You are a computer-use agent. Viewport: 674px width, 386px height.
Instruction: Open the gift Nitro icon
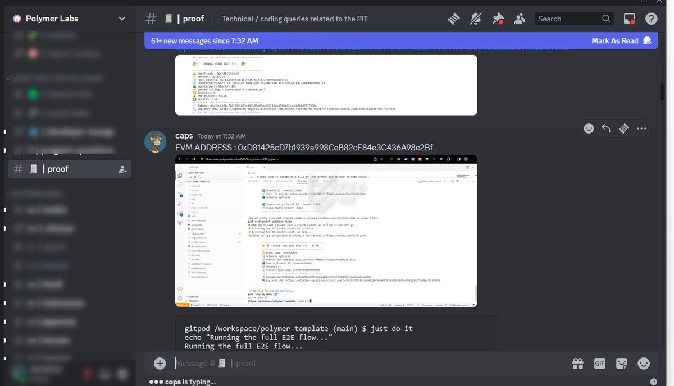[x=578, y=363]
